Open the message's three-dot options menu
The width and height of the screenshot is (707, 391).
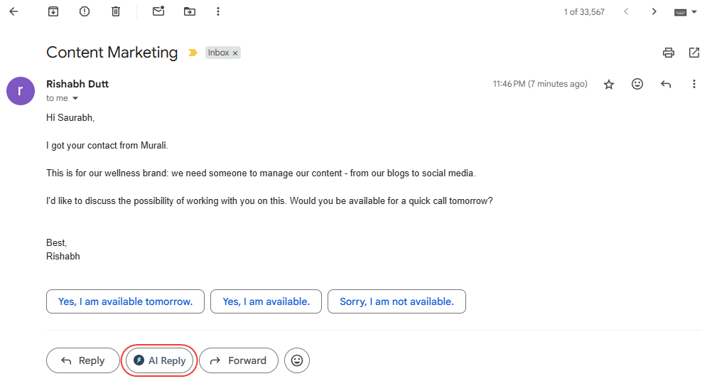pyautogui.click(x=694, y=84)
